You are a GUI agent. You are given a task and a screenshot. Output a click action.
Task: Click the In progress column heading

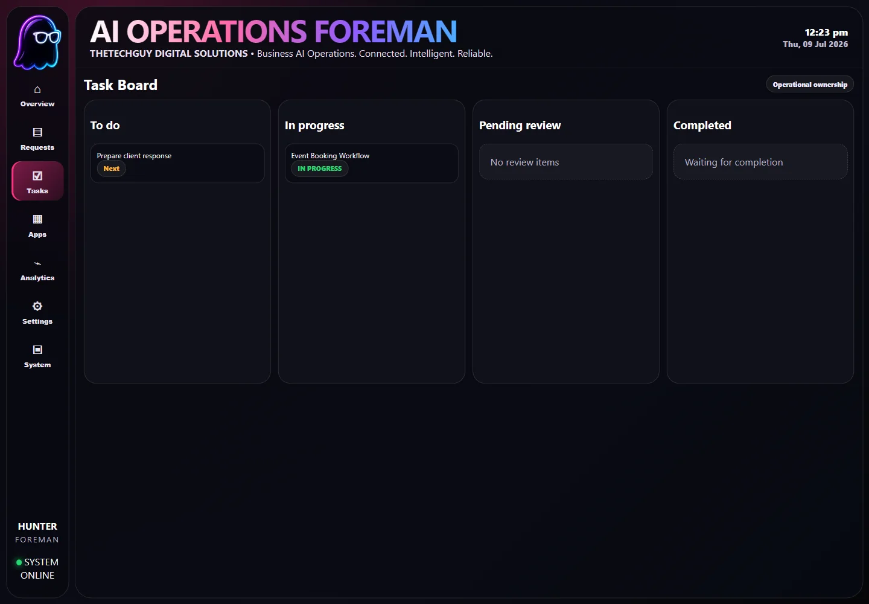click(x=314, y=126)
